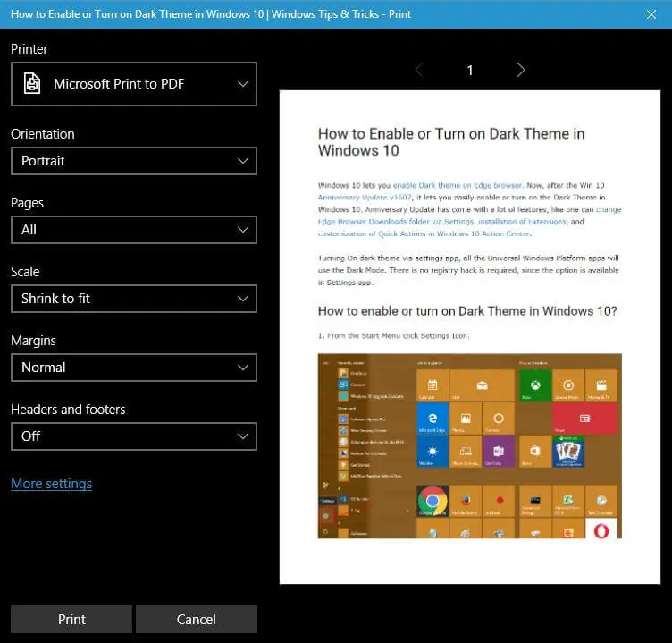Open the Printer dropdown showing Microsoft Print to PDF
Screen dimensions: 672x643
134,84
